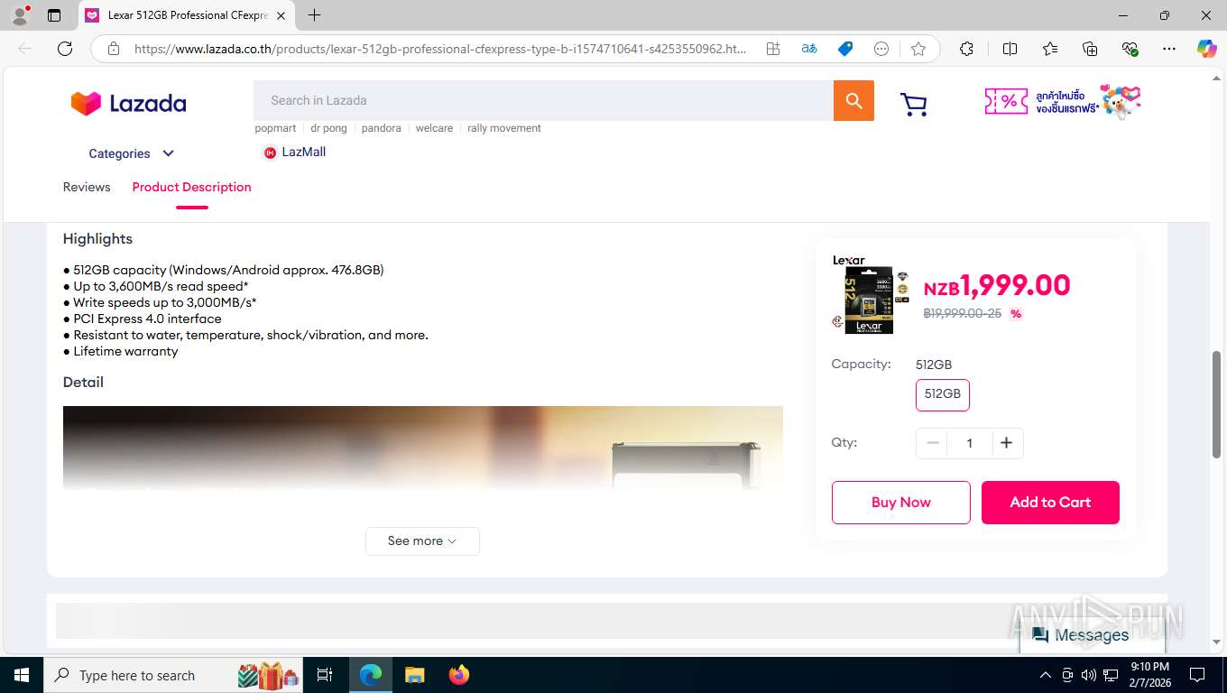Click the volume speaker tray icon
1227x693 pixels.
pos(1089,675)
